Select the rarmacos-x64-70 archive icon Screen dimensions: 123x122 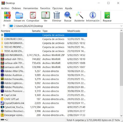[2, 67]
